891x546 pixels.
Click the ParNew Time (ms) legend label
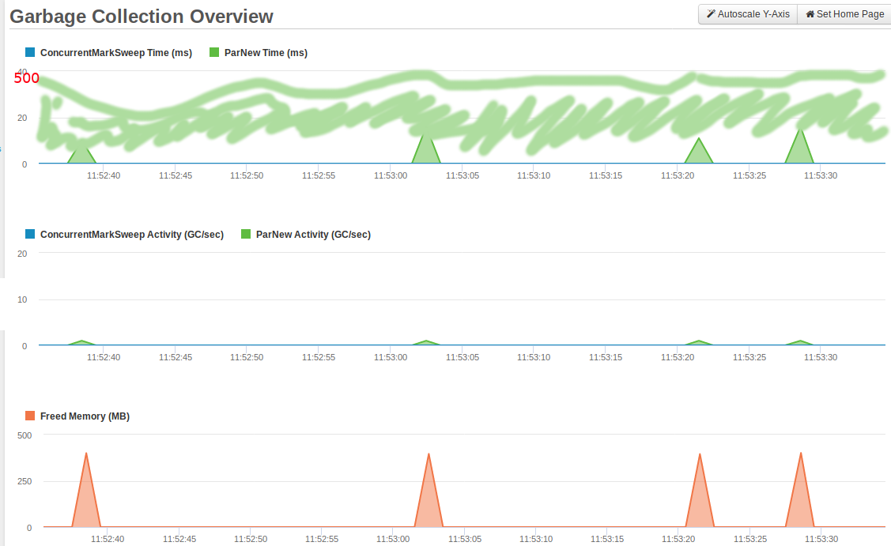click(x=266, y=53)
